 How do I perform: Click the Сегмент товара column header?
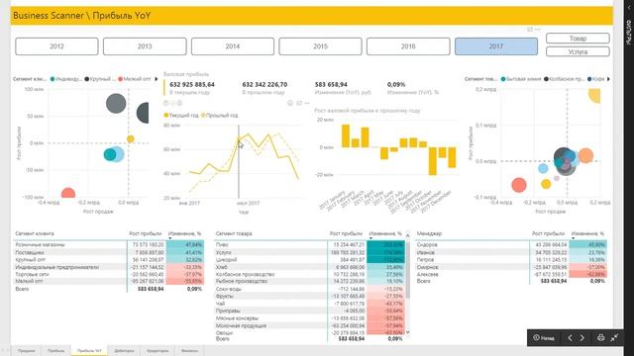[x=234, y=233]
